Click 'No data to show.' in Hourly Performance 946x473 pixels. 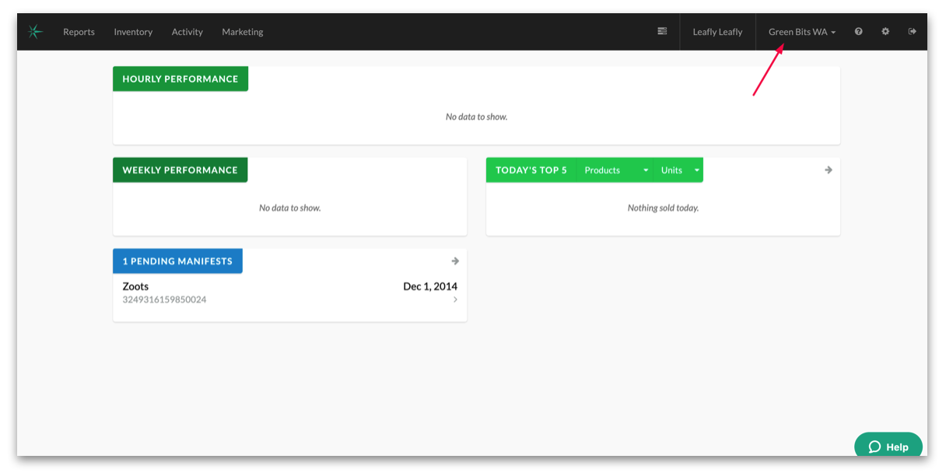coord(477,117)
